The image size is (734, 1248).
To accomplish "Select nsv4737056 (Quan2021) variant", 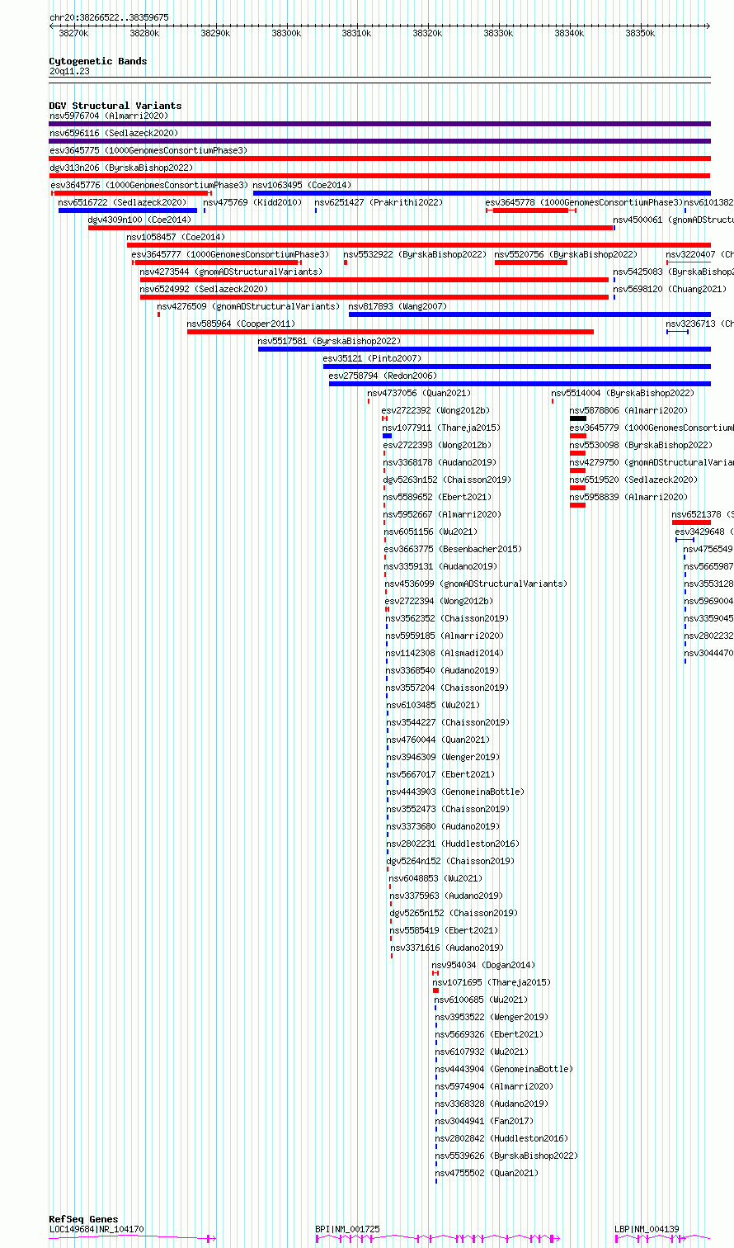I will point(419,393).
